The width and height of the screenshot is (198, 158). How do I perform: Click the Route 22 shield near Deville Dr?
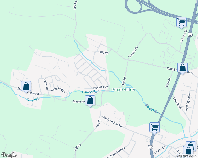(x=151, y=147)
